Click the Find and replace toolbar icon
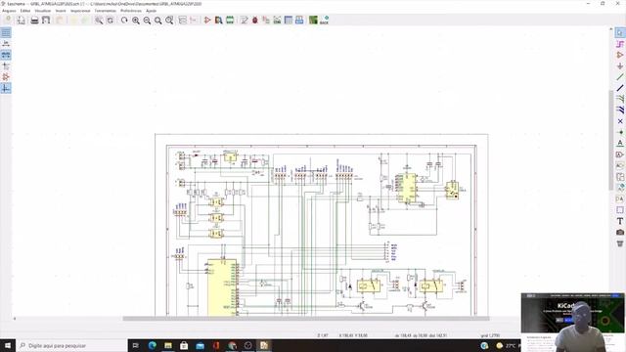 (110, 20)
